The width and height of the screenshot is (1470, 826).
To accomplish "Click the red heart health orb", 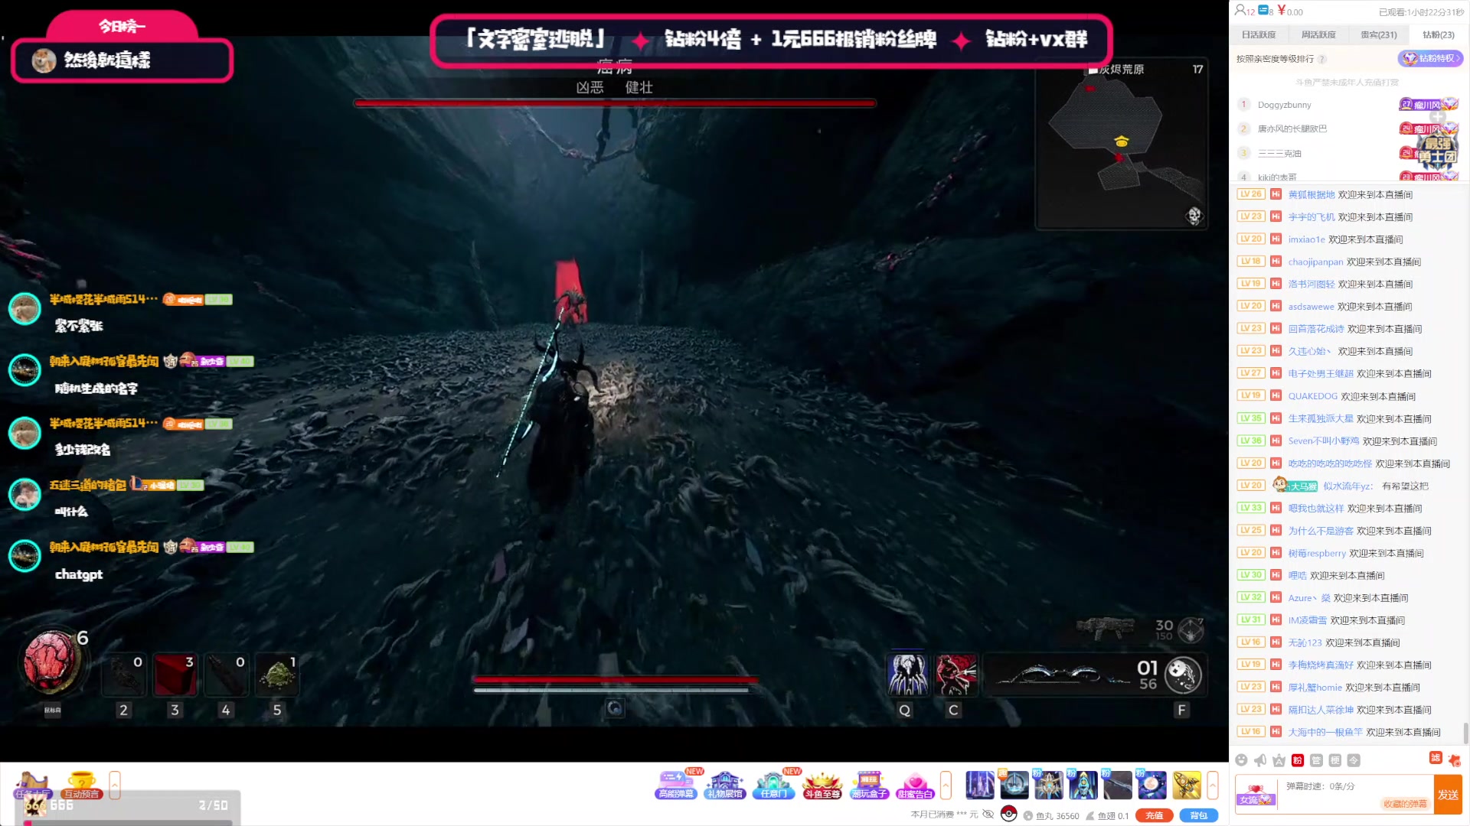I will click(x=51, y=661).
